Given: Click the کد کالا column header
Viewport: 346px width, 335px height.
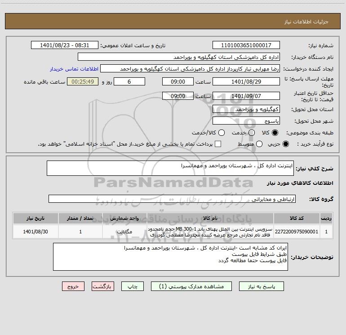Looking at the screenshot, I should pos(297,219).
